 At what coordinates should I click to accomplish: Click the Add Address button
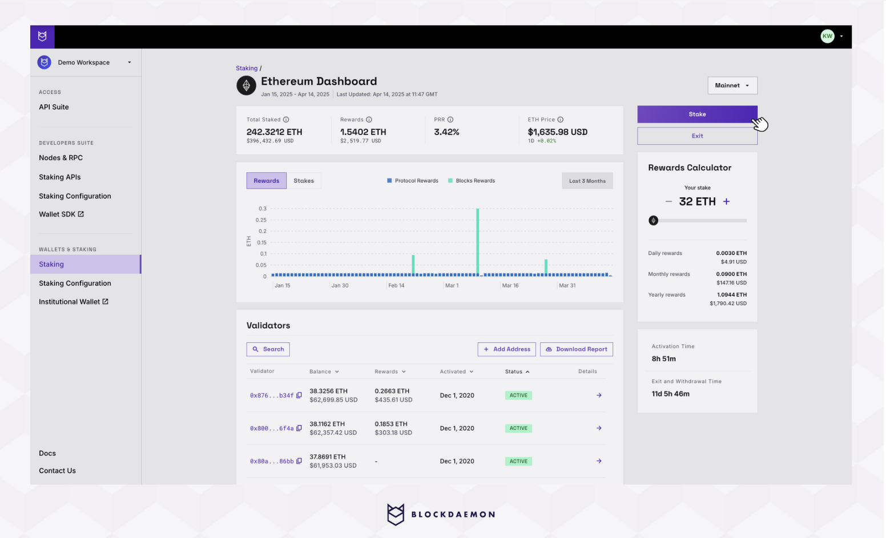tap(506, 349)
